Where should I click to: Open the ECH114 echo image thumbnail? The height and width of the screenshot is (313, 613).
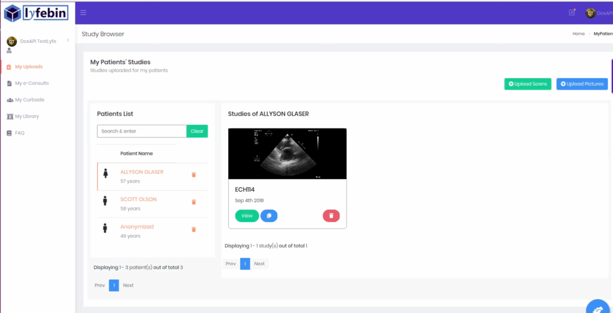(x=287, y=154)
